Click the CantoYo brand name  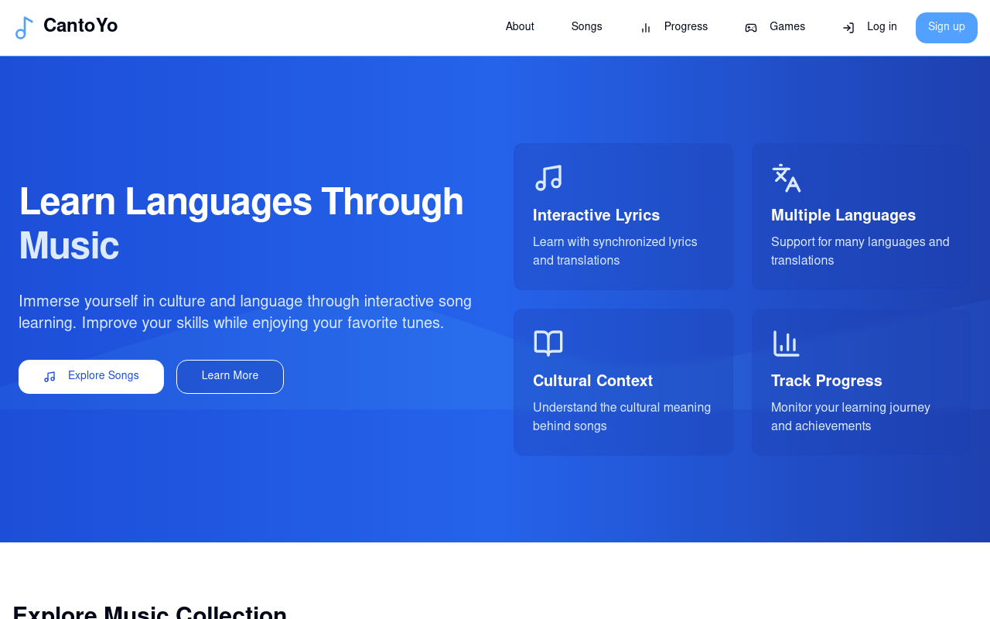tap(80, 26)
